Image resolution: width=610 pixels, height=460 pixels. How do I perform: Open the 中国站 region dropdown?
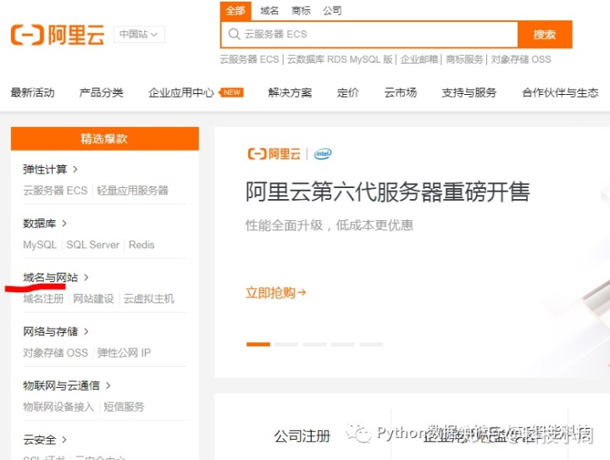[x=139, y=34]
